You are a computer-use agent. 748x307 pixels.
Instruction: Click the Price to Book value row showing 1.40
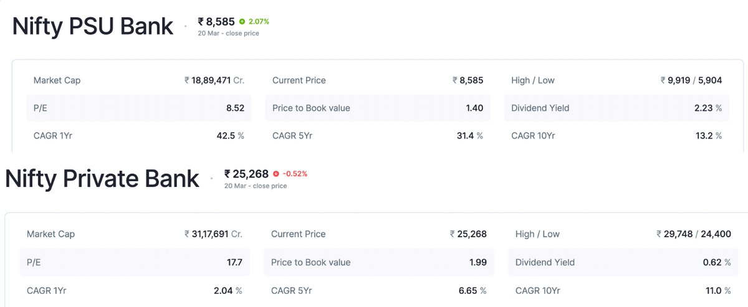pyautogui.click(x=378, y=108)
